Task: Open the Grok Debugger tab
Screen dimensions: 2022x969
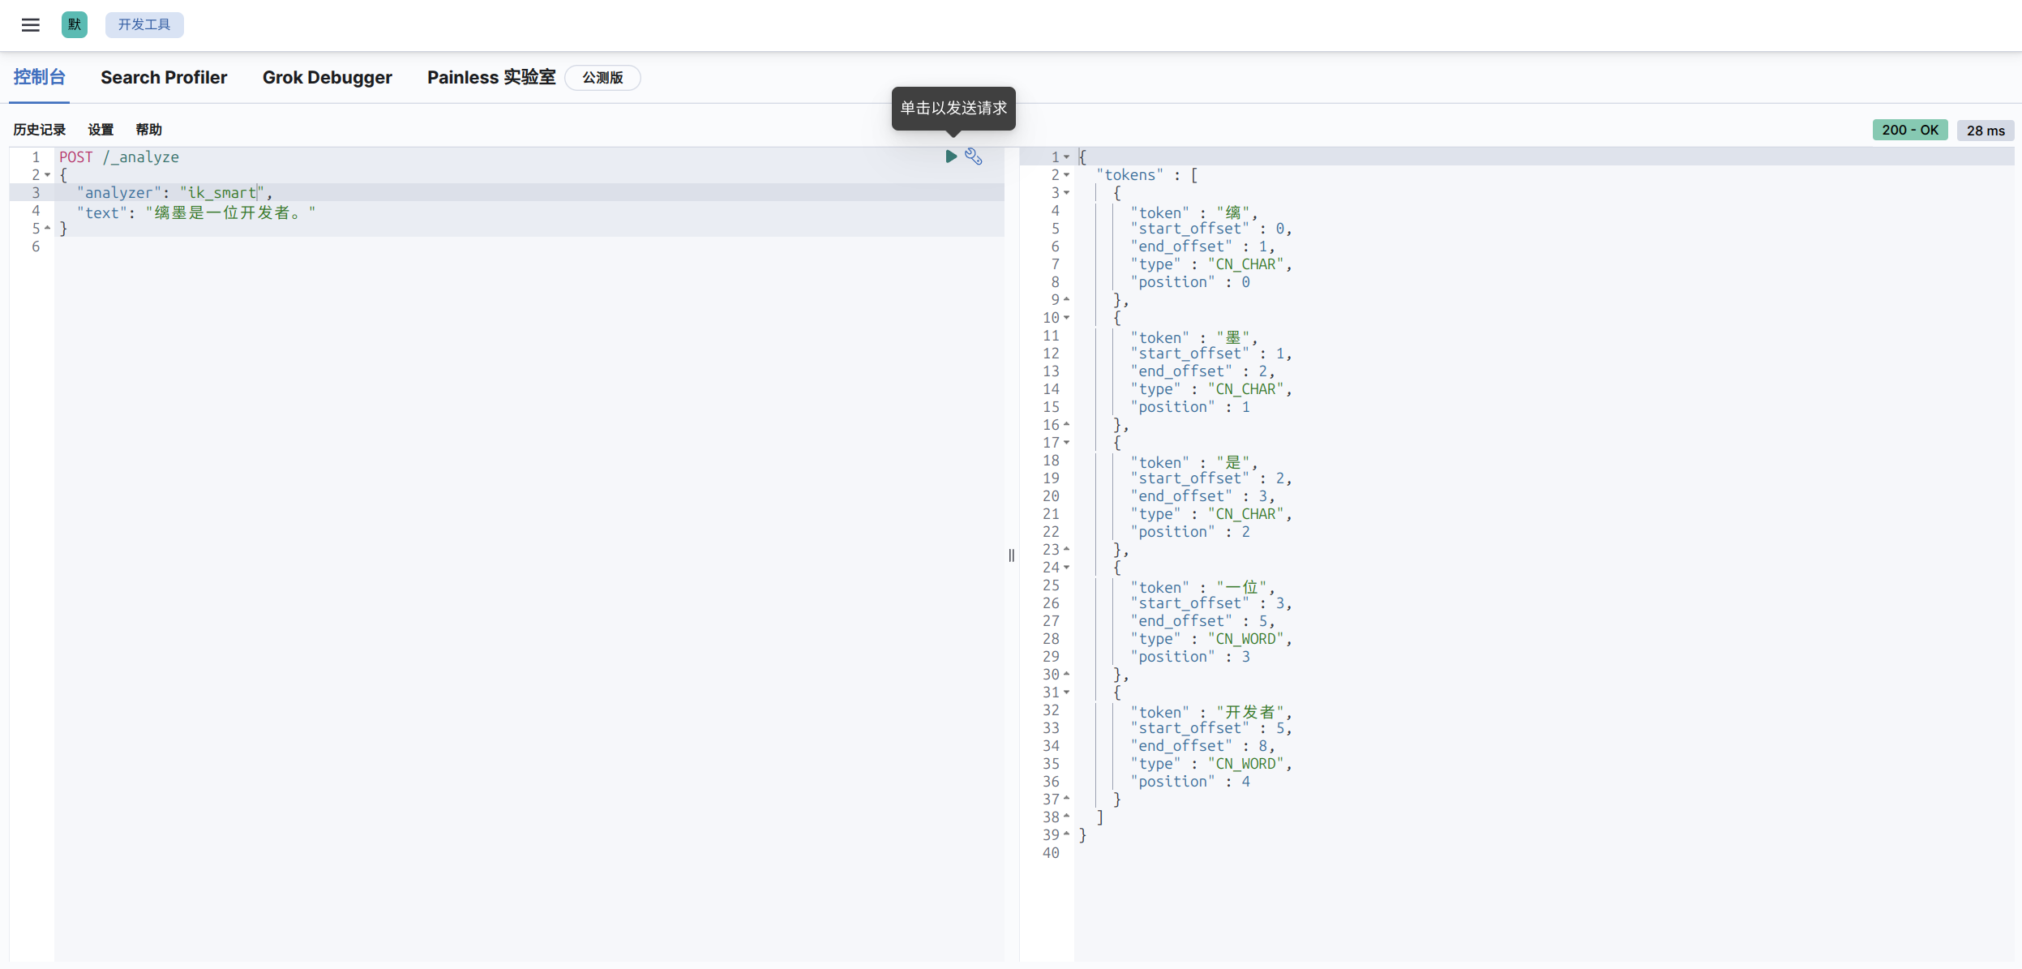Action: pos(327,78)
